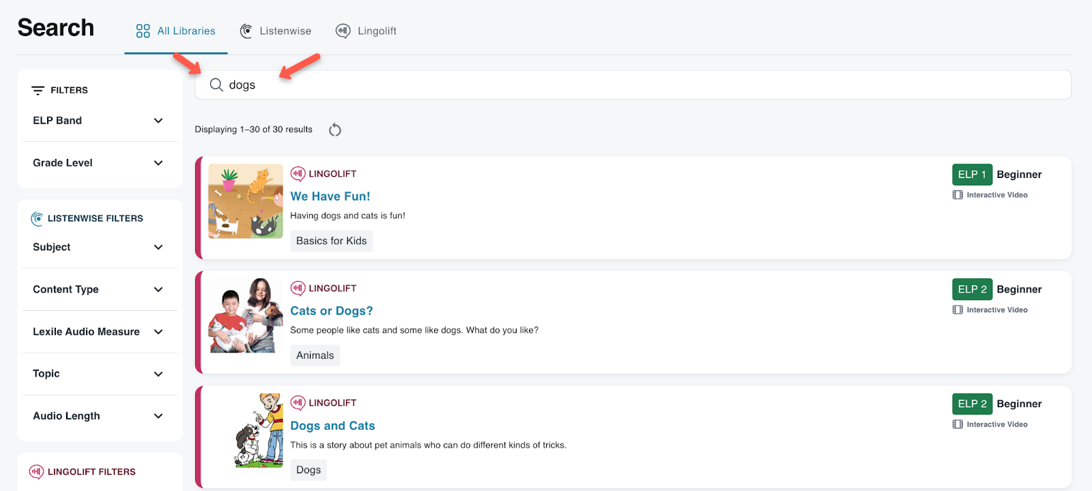Click the LISTENWISE FILTERS heading text
1092x491 pixels.
96,219
